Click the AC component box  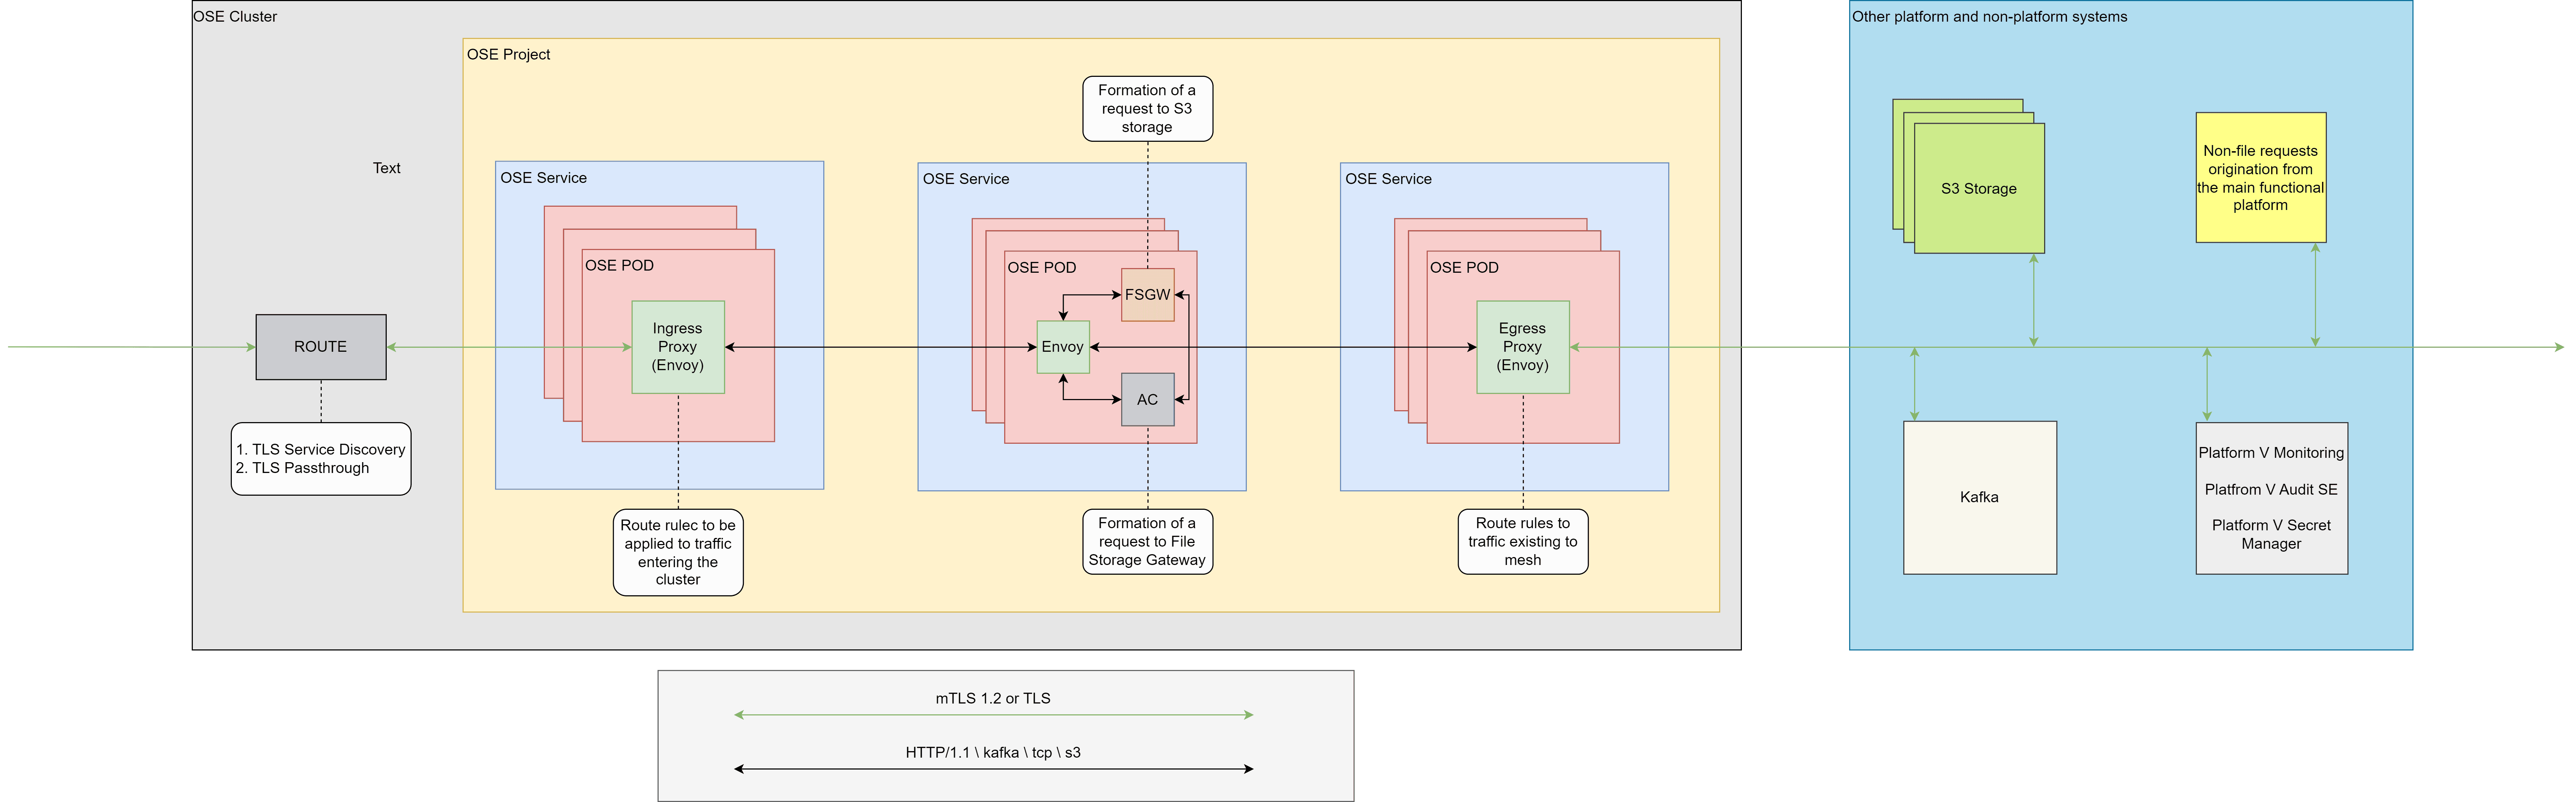(1147, 399)
